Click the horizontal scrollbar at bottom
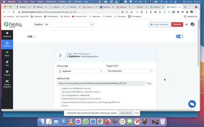The image size is (204, 127). [98, 110]
